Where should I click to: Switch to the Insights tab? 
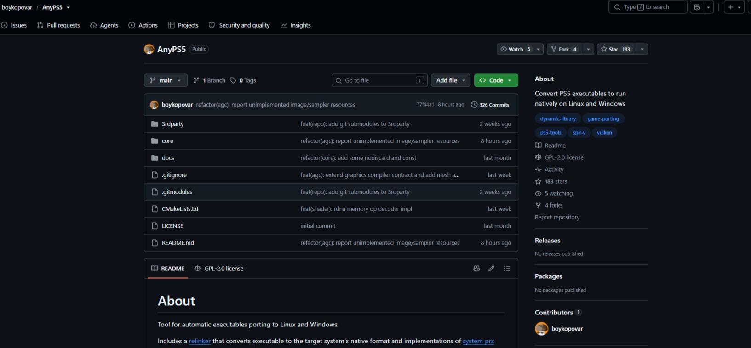(296, 25)
